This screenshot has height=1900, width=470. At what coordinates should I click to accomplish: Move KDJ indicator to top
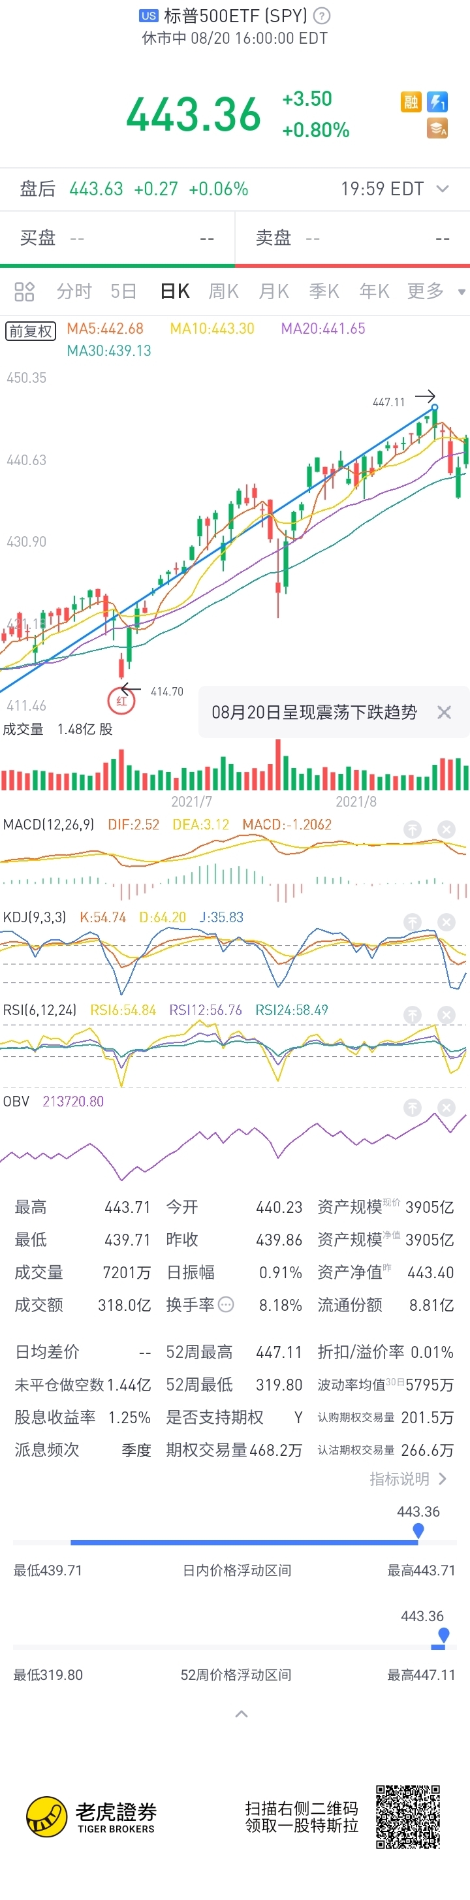pyautogui.click(x=413, y=922)
